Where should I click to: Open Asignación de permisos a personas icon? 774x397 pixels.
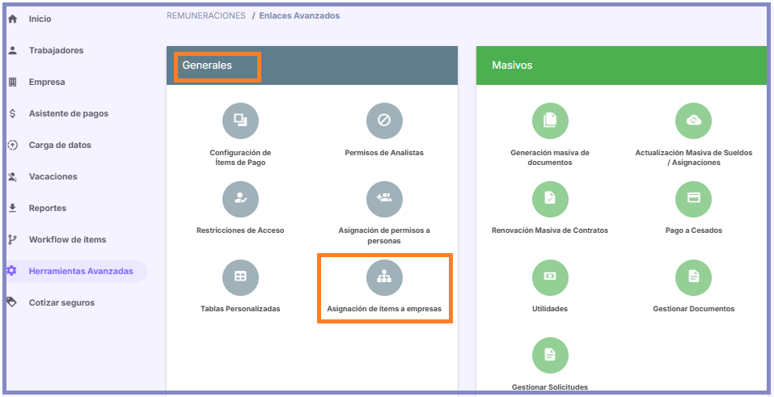384,199
